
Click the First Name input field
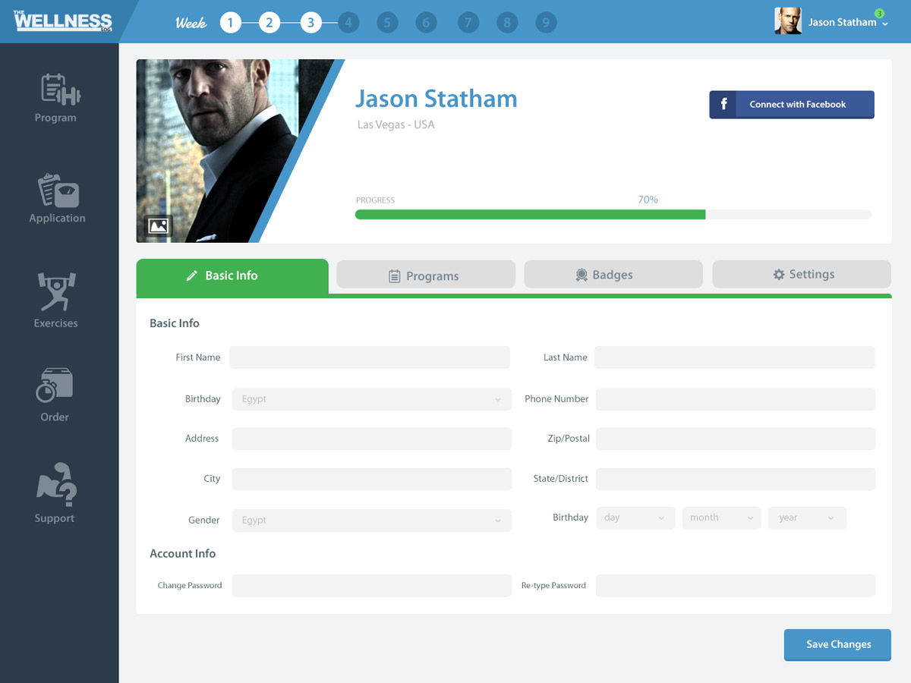pyautogui.click(x=370, y=357)
